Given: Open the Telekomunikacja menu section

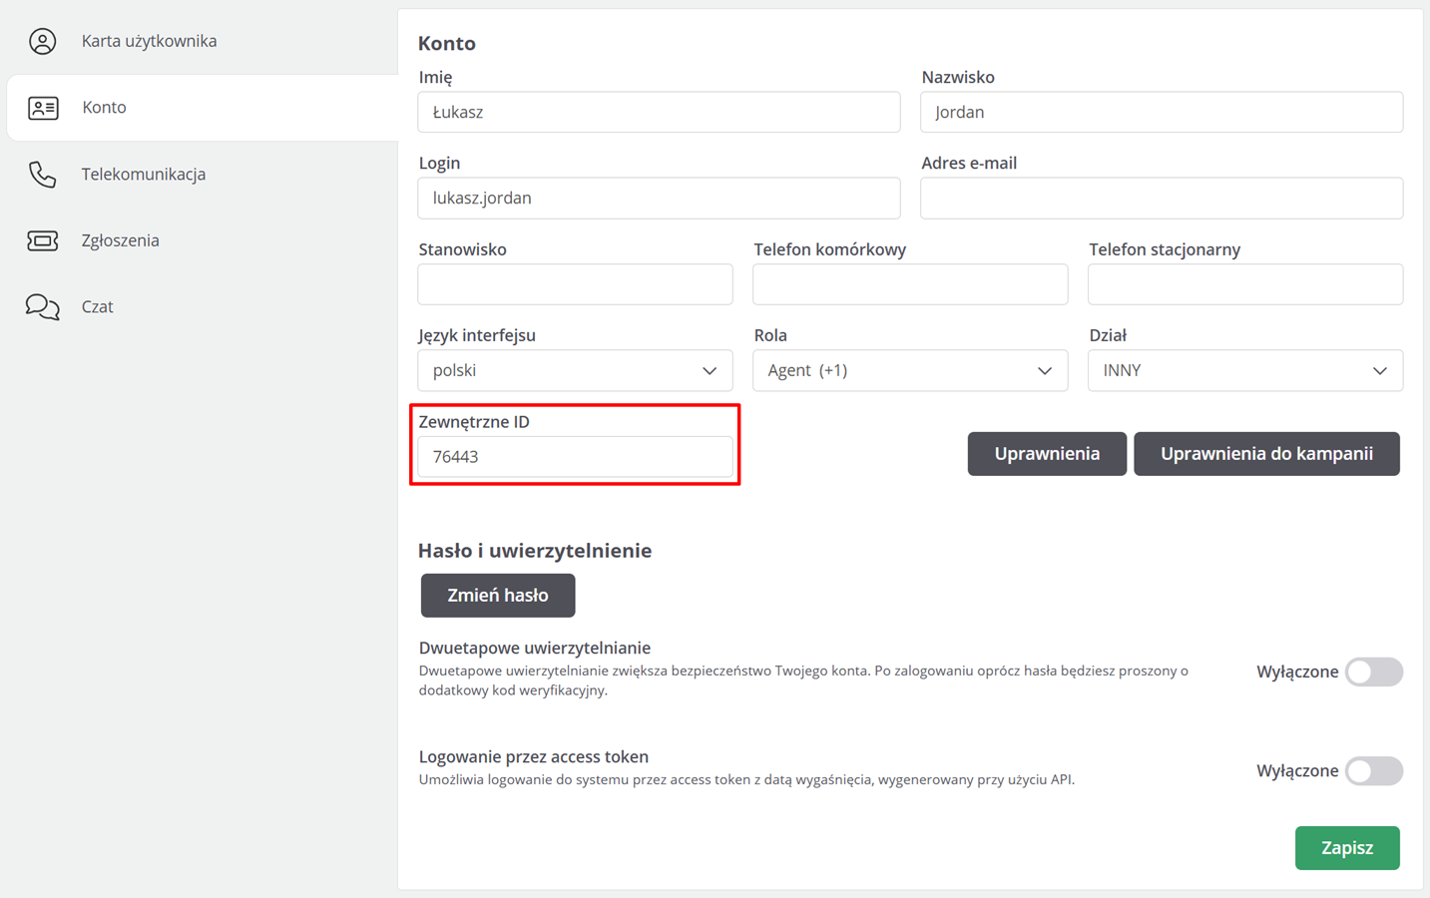Looking at the screenshot, I should (x=144, y=175).
